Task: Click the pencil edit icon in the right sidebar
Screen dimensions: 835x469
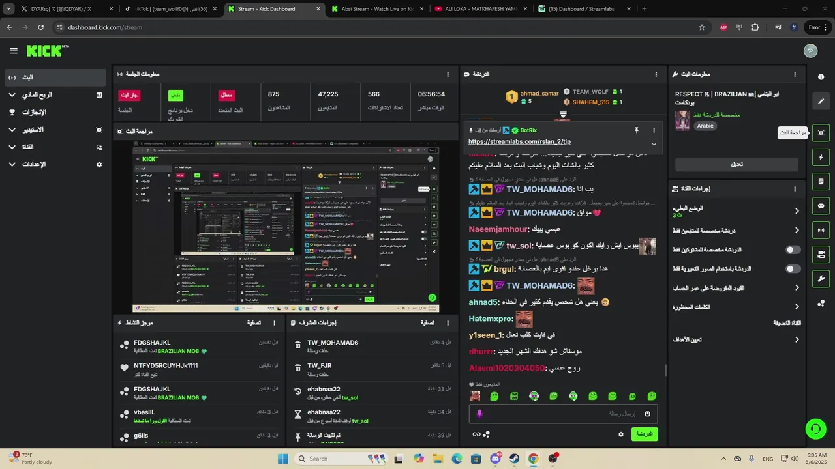Action: [821, 101]
